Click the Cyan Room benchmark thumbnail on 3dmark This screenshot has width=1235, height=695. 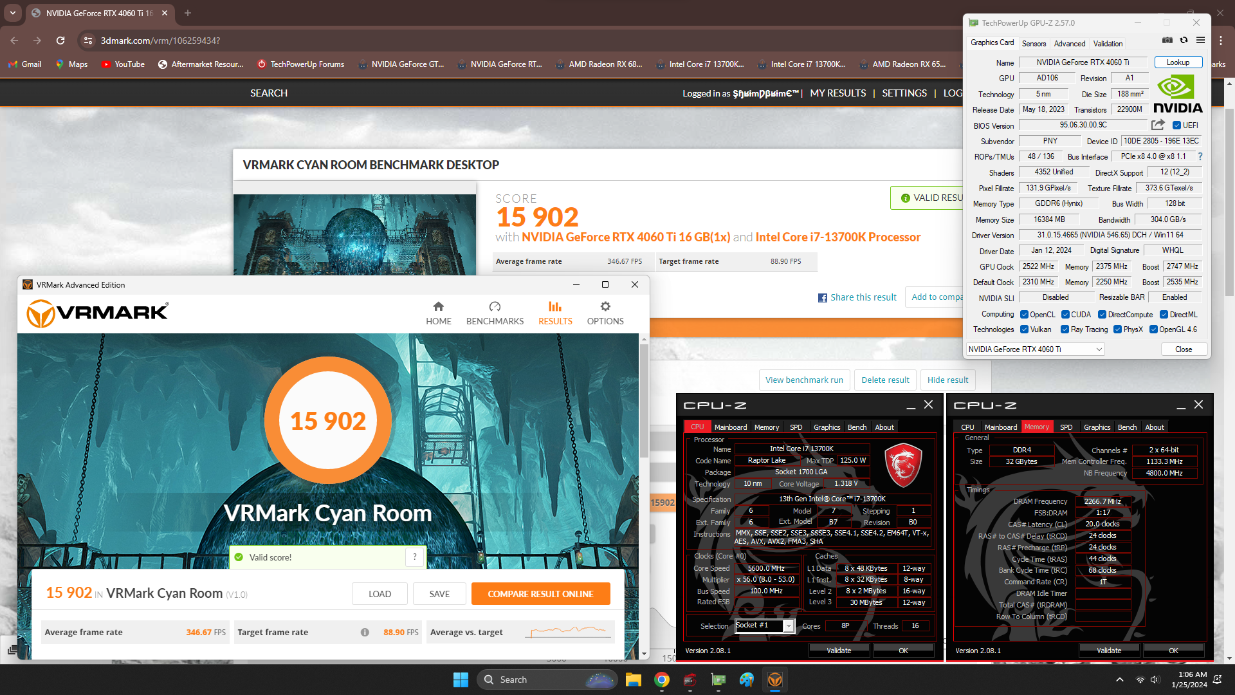point(354,235)
